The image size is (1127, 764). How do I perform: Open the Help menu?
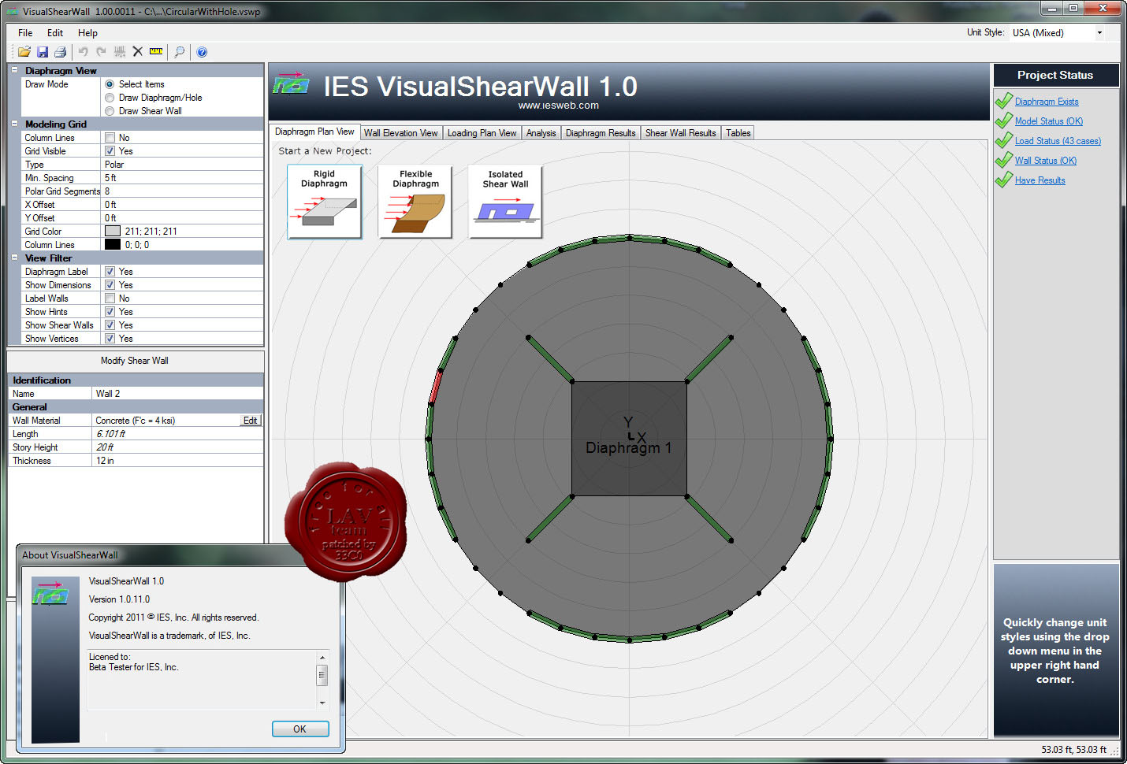(x=87, y=33)
